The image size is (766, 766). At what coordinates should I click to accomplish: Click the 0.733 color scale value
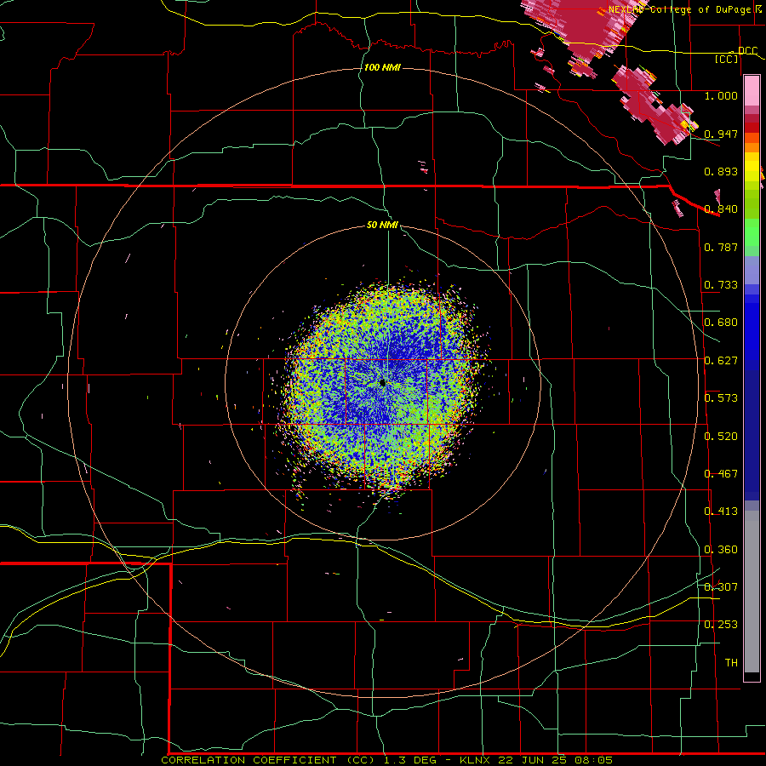coord(721,285)
